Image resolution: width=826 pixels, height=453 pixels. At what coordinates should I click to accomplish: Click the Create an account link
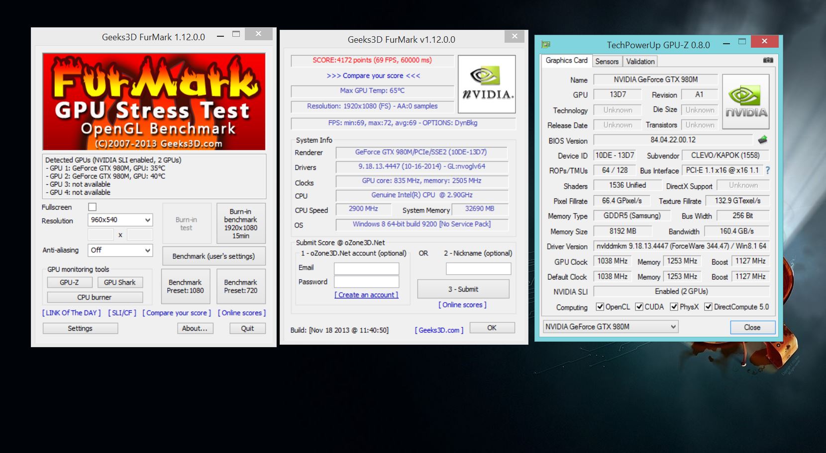point(366,295)
